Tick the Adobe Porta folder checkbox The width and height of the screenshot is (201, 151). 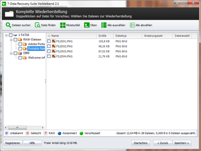(20, 44)
